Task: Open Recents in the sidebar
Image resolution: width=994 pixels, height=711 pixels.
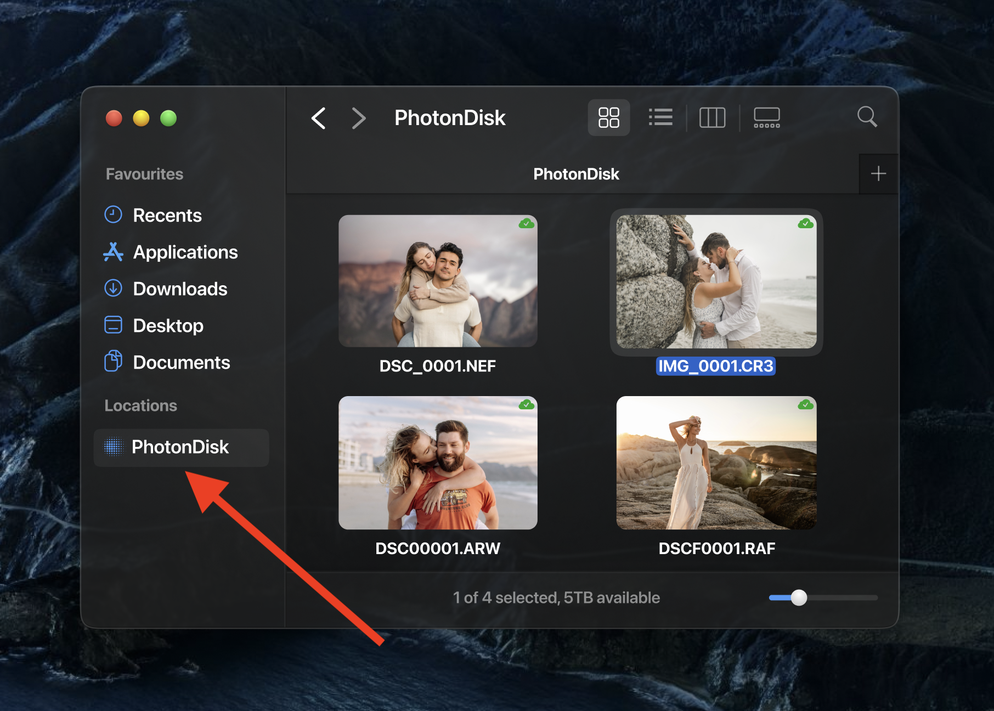Action: 167,215
